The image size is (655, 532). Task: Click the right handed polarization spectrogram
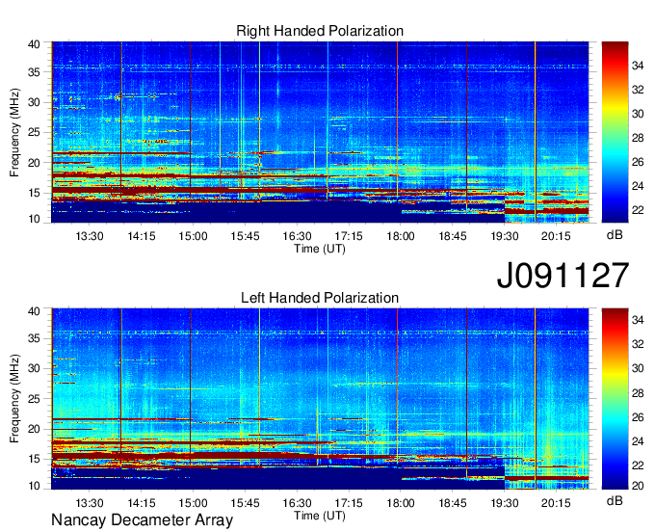click(320, 132)
